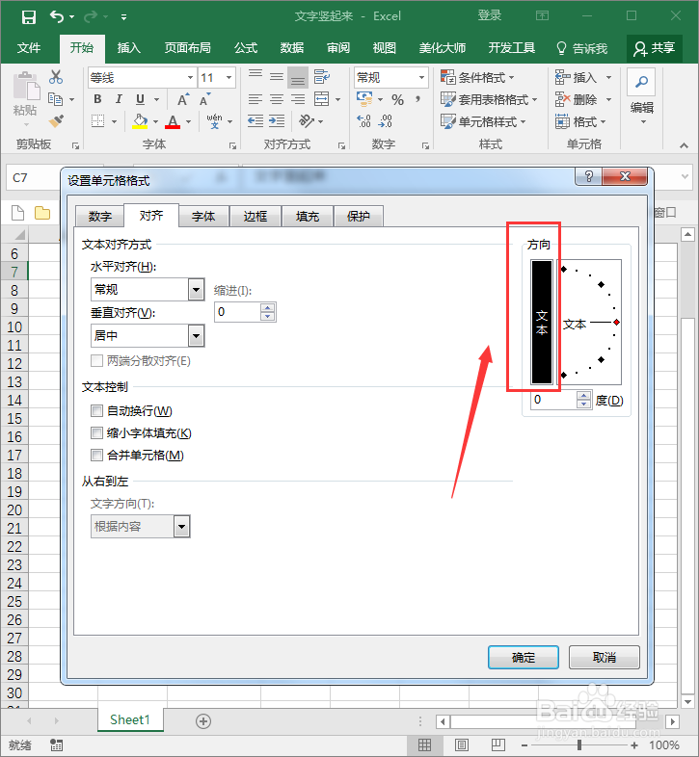The height and width of the screenshot is (757, 699).
Task: Select the Sheet1 worksheet tab
Action: (130, 720)
